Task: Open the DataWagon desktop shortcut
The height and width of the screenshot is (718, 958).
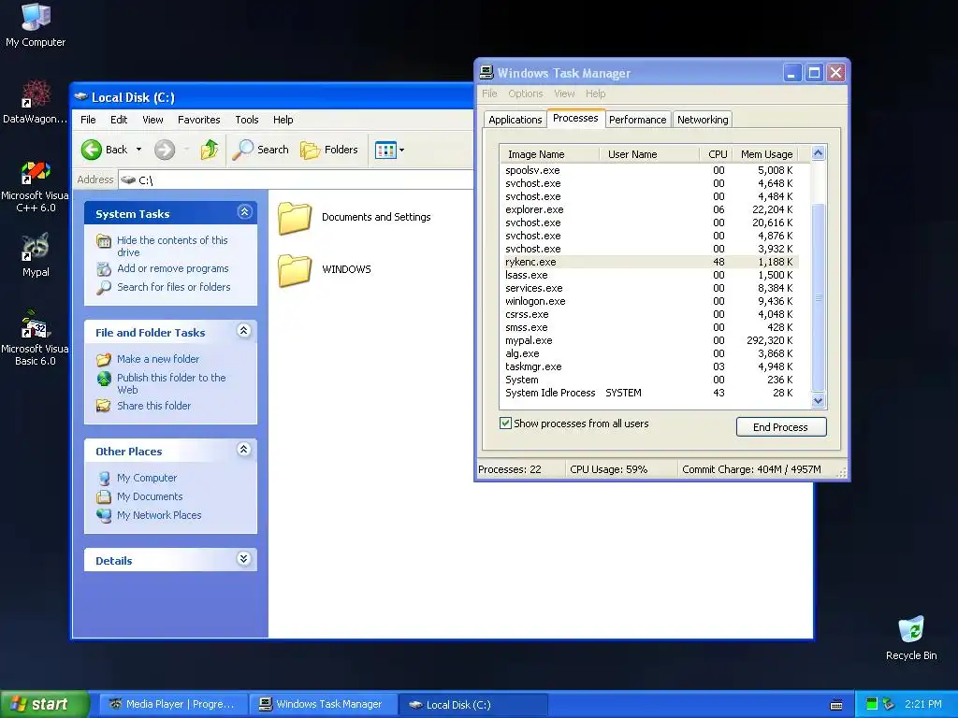Action: coord(36,101)
